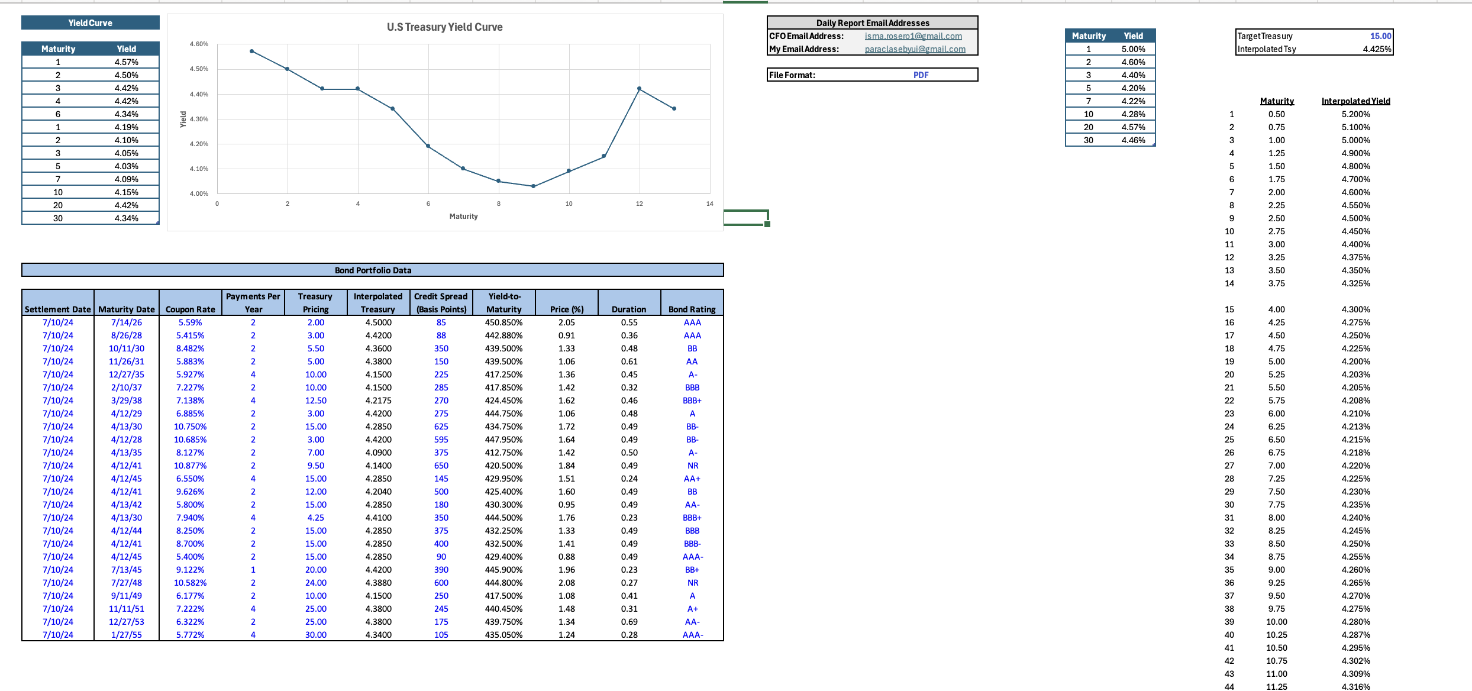Select the Bond Portfolio Data title bar
Screen dimensions: 1472x691
(x=373, y=270)
